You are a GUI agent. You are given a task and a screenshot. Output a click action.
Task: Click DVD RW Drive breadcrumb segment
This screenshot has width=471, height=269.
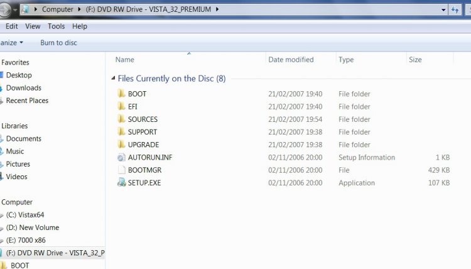[x=148, y=9]
